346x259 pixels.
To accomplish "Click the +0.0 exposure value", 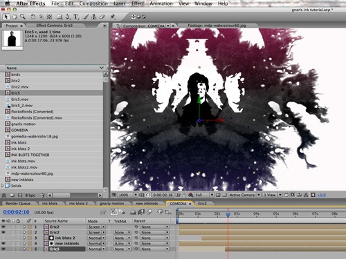I will click(322, 195).
